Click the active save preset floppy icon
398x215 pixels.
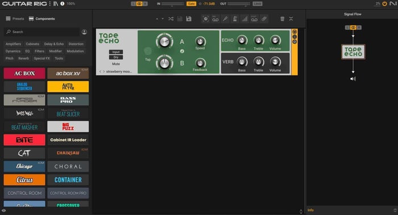[x=189, y=19]
